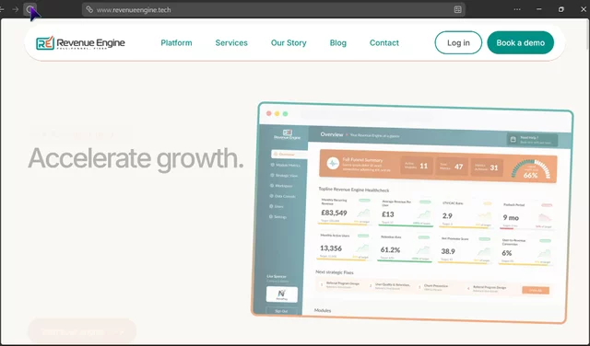Book a demo using the teal button
The width and height of the screenshot is (590, 346).
(x=520, y=43)
